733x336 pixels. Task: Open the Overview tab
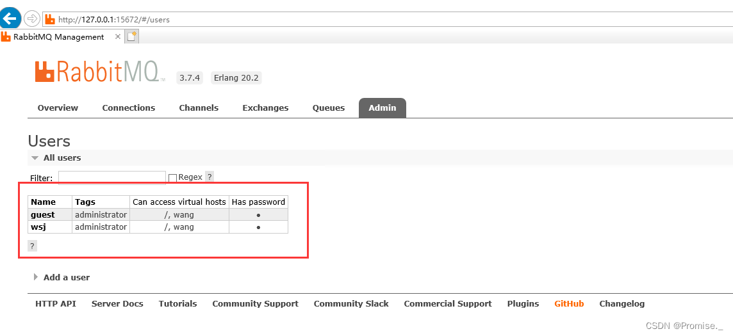tap(58, 108)
